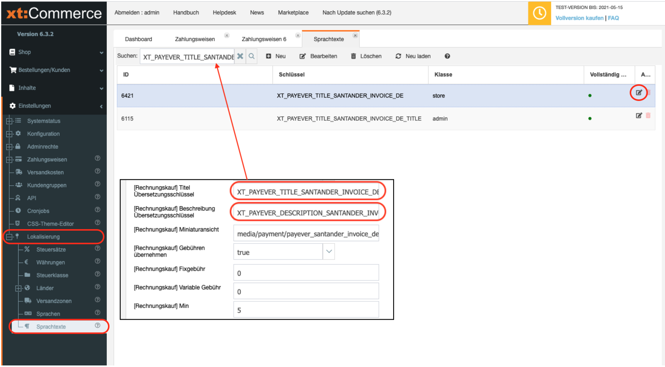
Task: Open help icon next to Versandkosten
Action: coord(97,171)
